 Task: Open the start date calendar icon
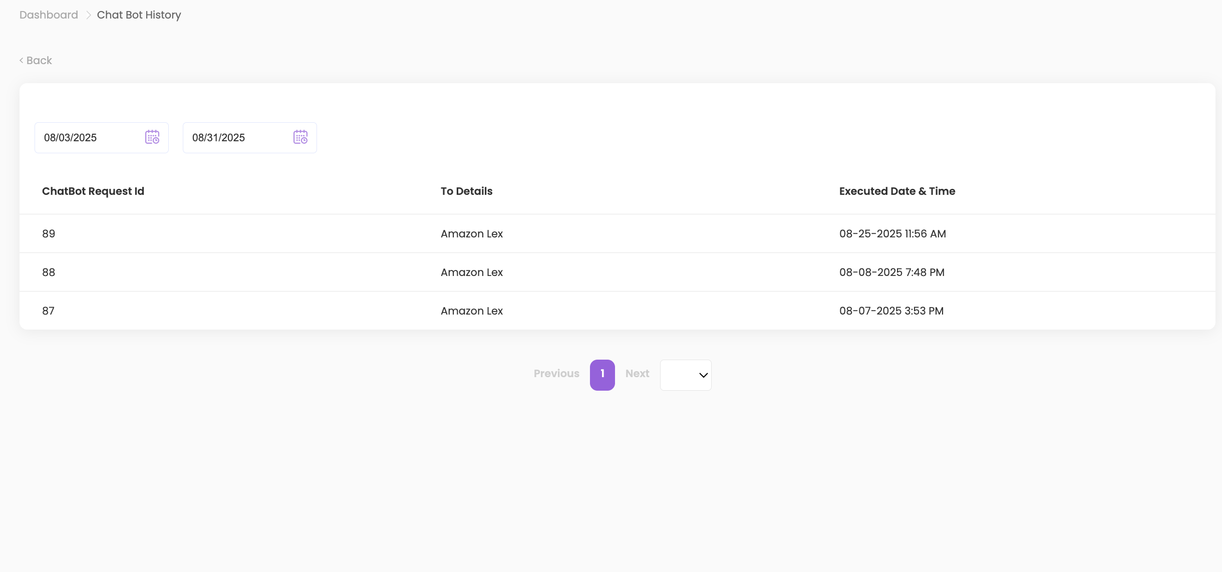click(152, 137)
